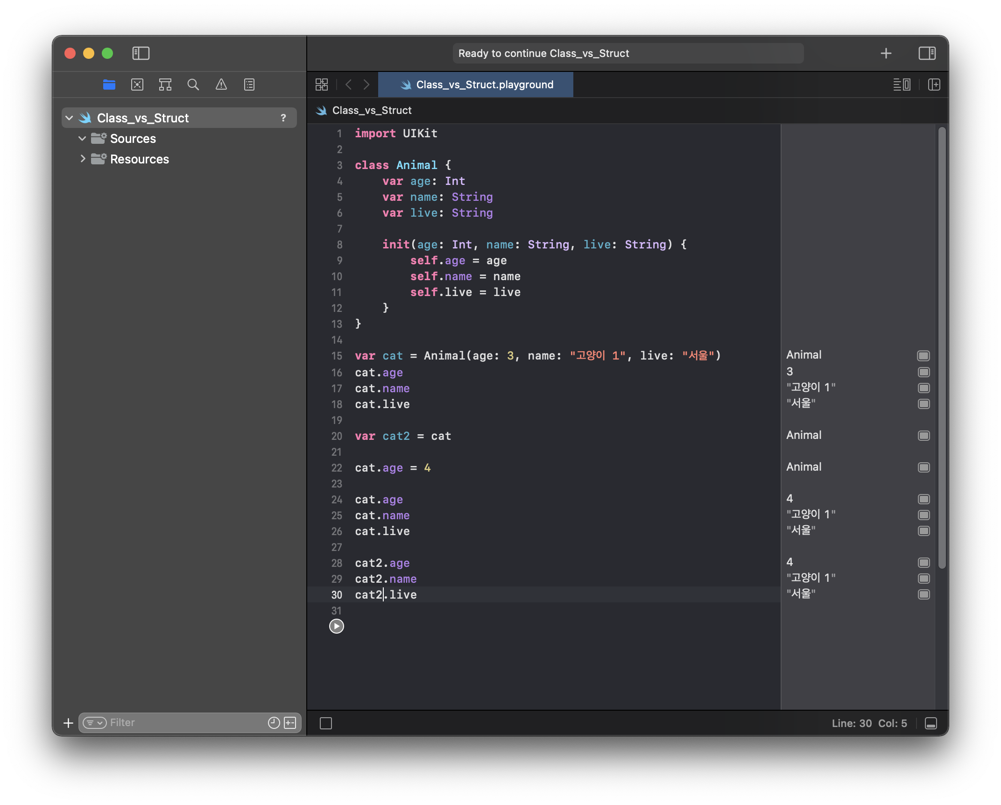Click the related items grid icon
The height and width of the screenshot is (805, 1001).
[x=322, y=85]
